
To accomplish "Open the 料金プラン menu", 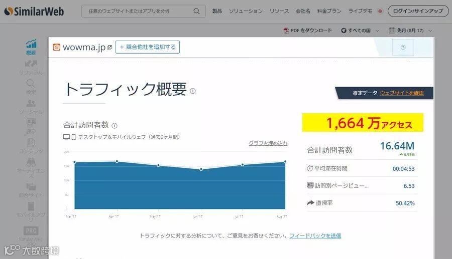I will point(329,11).
